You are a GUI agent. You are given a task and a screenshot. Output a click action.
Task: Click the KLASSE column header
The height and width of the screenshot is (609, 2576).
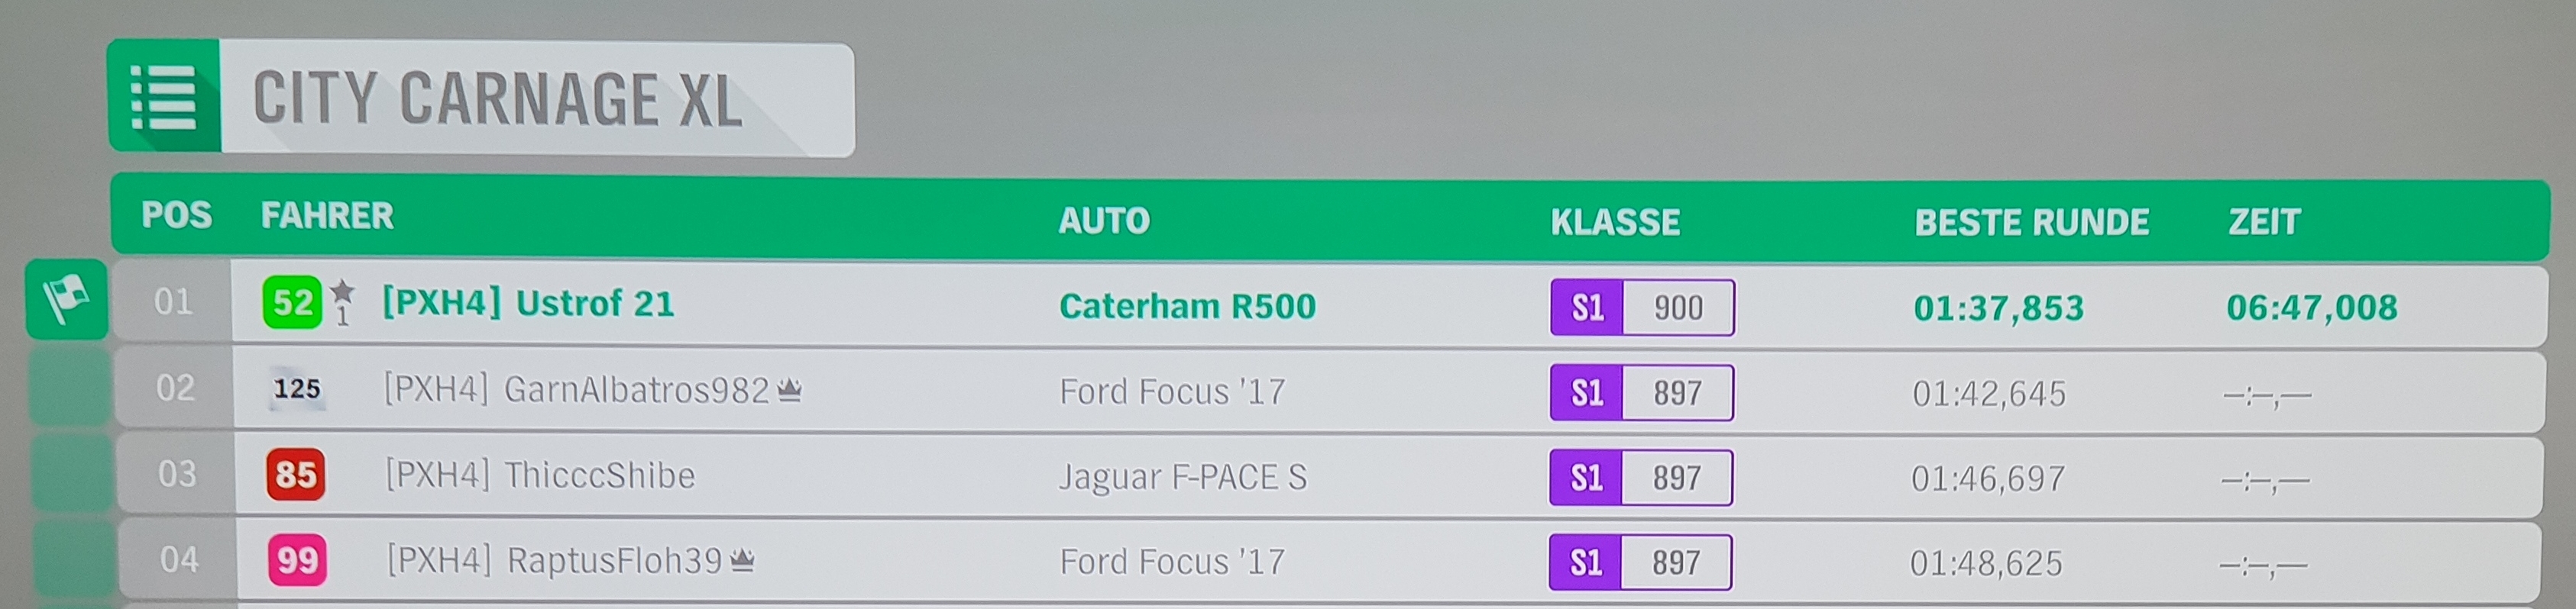(x=1615, y=221)
